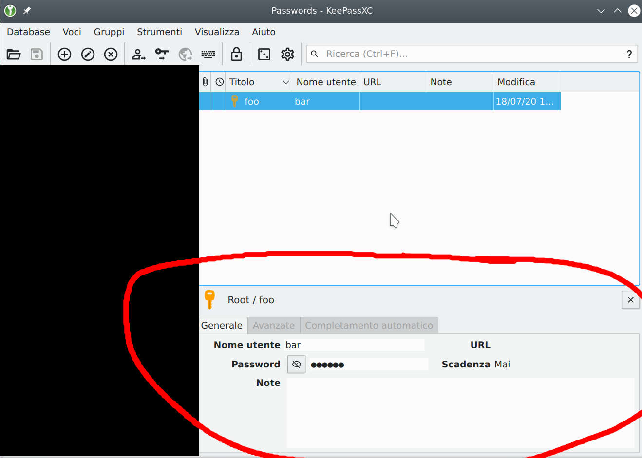
Task: Open database with folder toolbar icon
Action: point(14,54)
